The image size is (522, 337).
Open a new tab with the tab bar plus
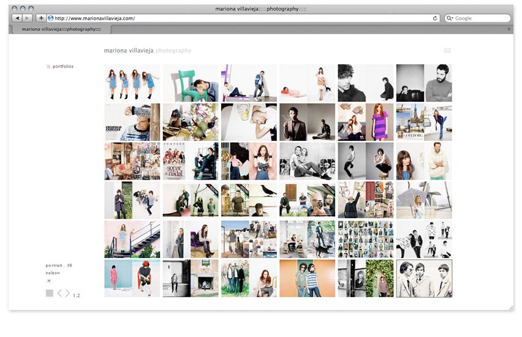(509, 29)
